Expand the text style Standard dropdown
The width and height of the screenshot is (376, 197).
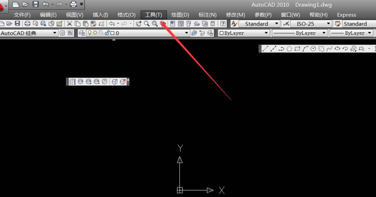point(276,24)
